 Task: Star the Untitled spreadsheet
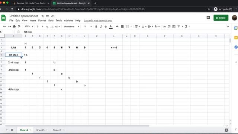coord(43,16)
